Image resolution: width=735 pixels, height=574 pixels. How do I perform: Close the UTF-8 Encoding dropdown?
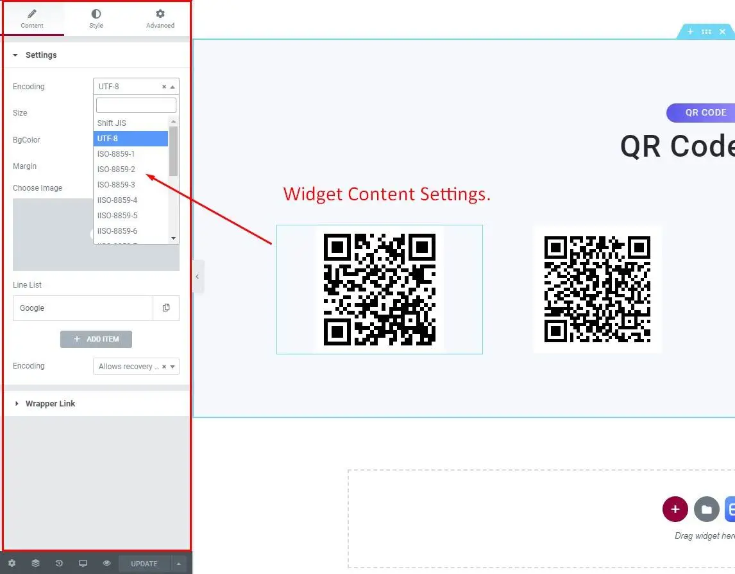click(173, 87)
